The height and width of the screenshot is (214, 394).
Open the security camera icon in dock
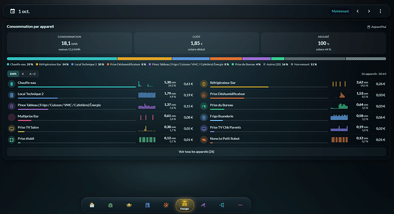(x=203, y=205)
